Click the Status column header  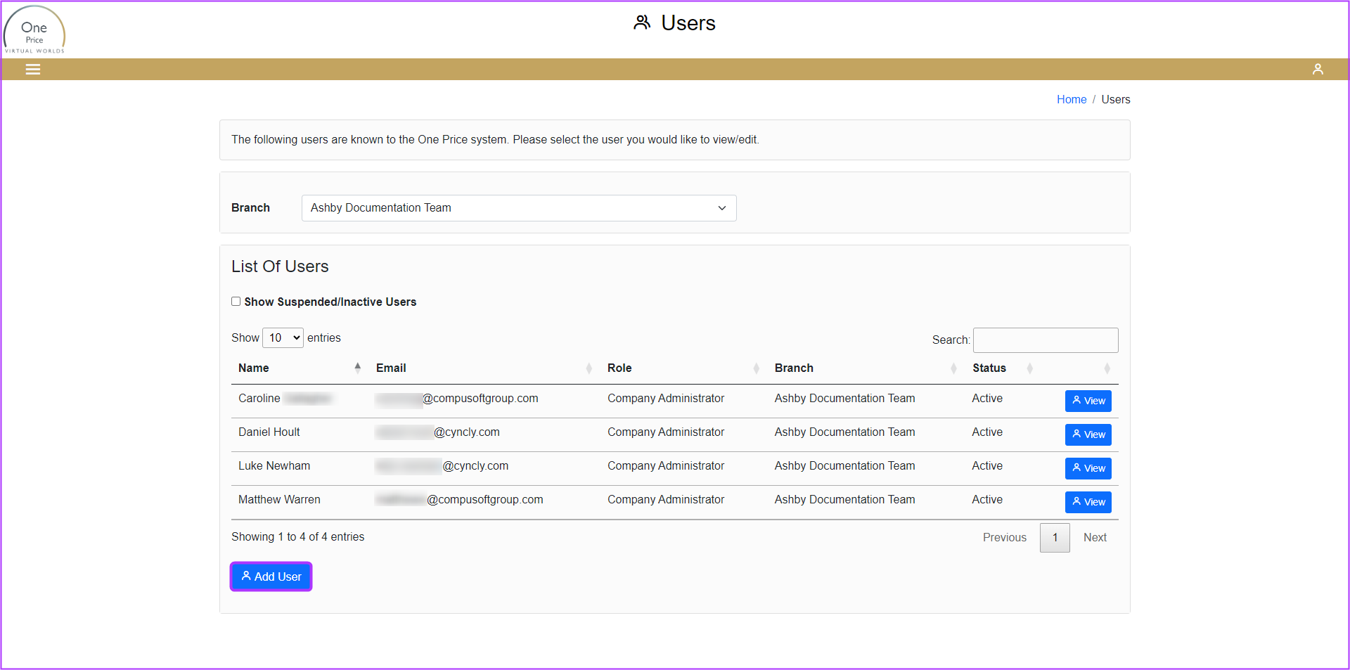click(989, 368)
